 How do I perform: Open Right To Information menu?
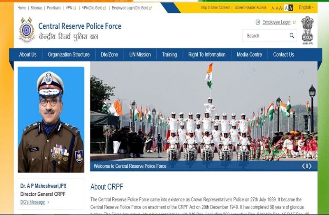(207, 55)
